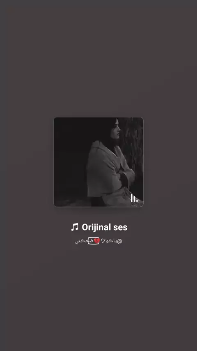Click the white robe in the cover image
197x351 pixels.
[108, 172]
